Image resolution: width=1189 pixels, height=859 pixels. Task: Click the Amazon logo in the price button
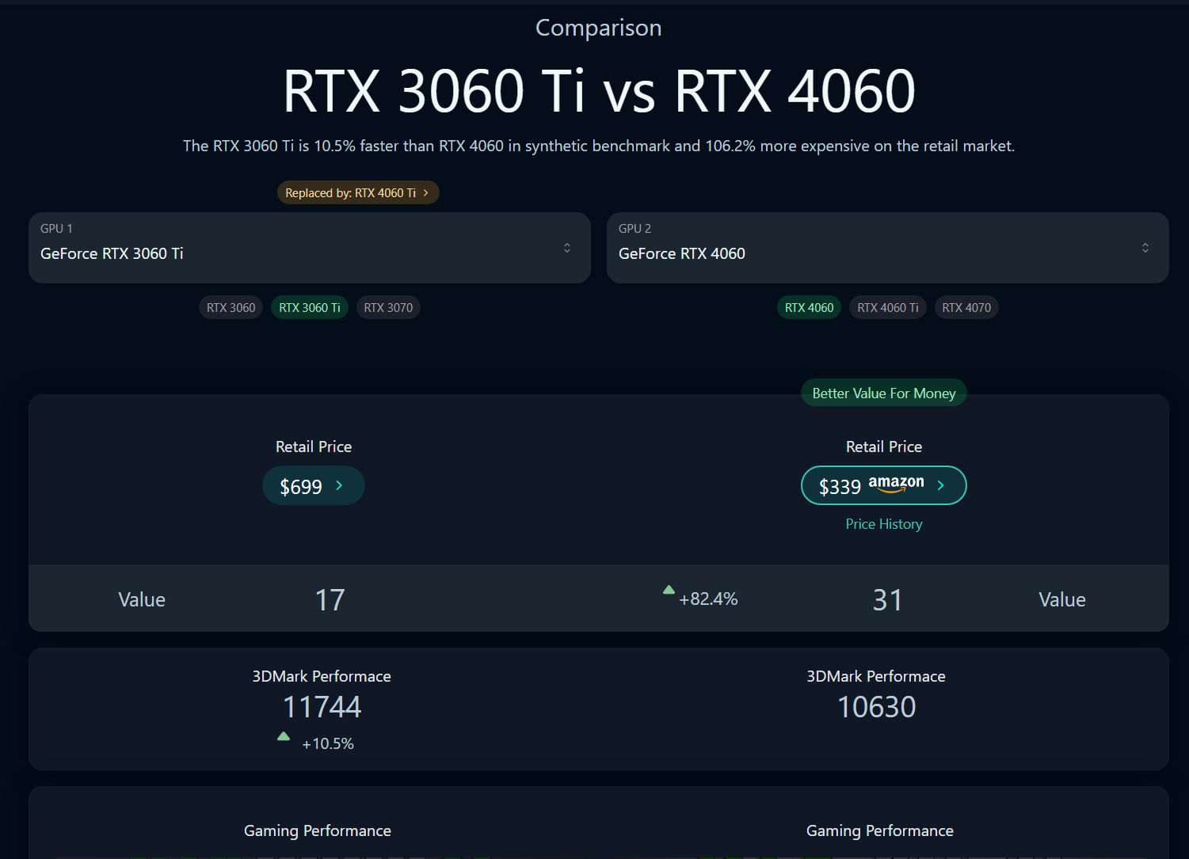tap(896, 484)
